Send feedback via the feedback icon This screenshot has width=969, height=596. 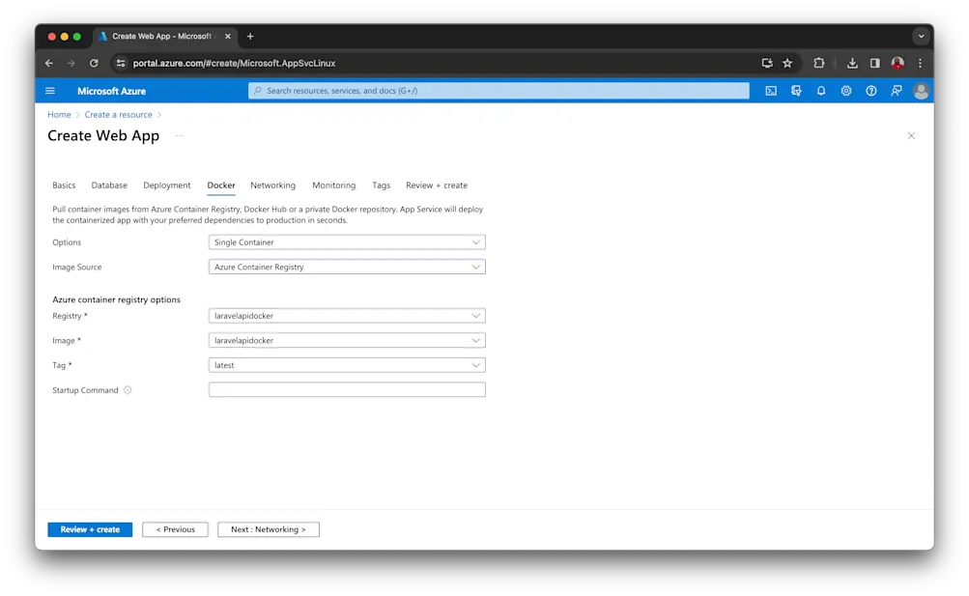coord(897,90)
